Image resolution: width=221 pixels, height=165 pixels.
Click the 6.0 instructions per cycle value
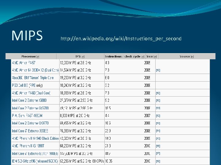click(x=107, y=78)
